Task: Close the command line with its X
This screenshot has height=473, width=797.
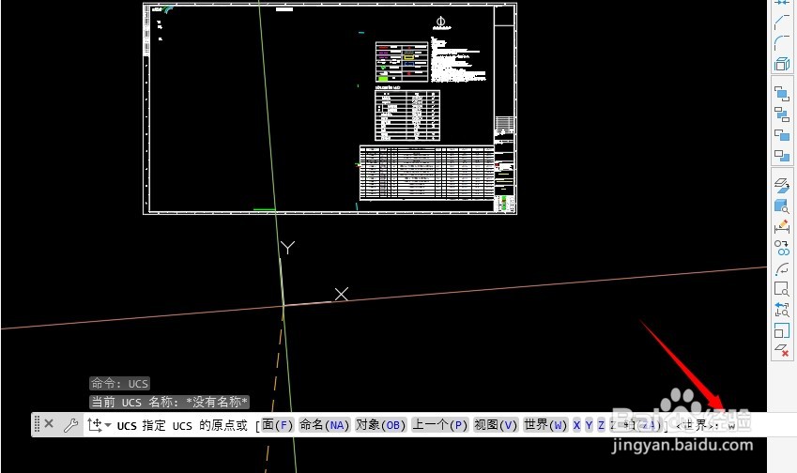Action: [x=49, y=423]
